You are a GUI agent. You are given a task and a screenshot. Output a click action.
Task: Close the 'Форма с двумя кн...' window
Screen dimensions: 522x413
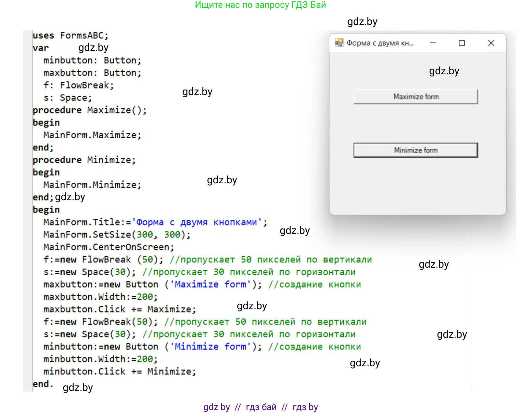pos(491,43)
